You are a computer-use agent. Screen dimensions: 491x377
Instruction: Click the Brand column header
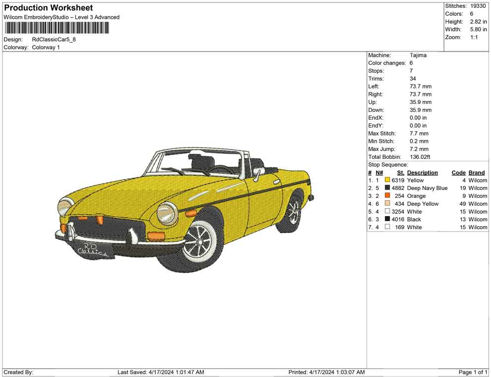(477, 172)
